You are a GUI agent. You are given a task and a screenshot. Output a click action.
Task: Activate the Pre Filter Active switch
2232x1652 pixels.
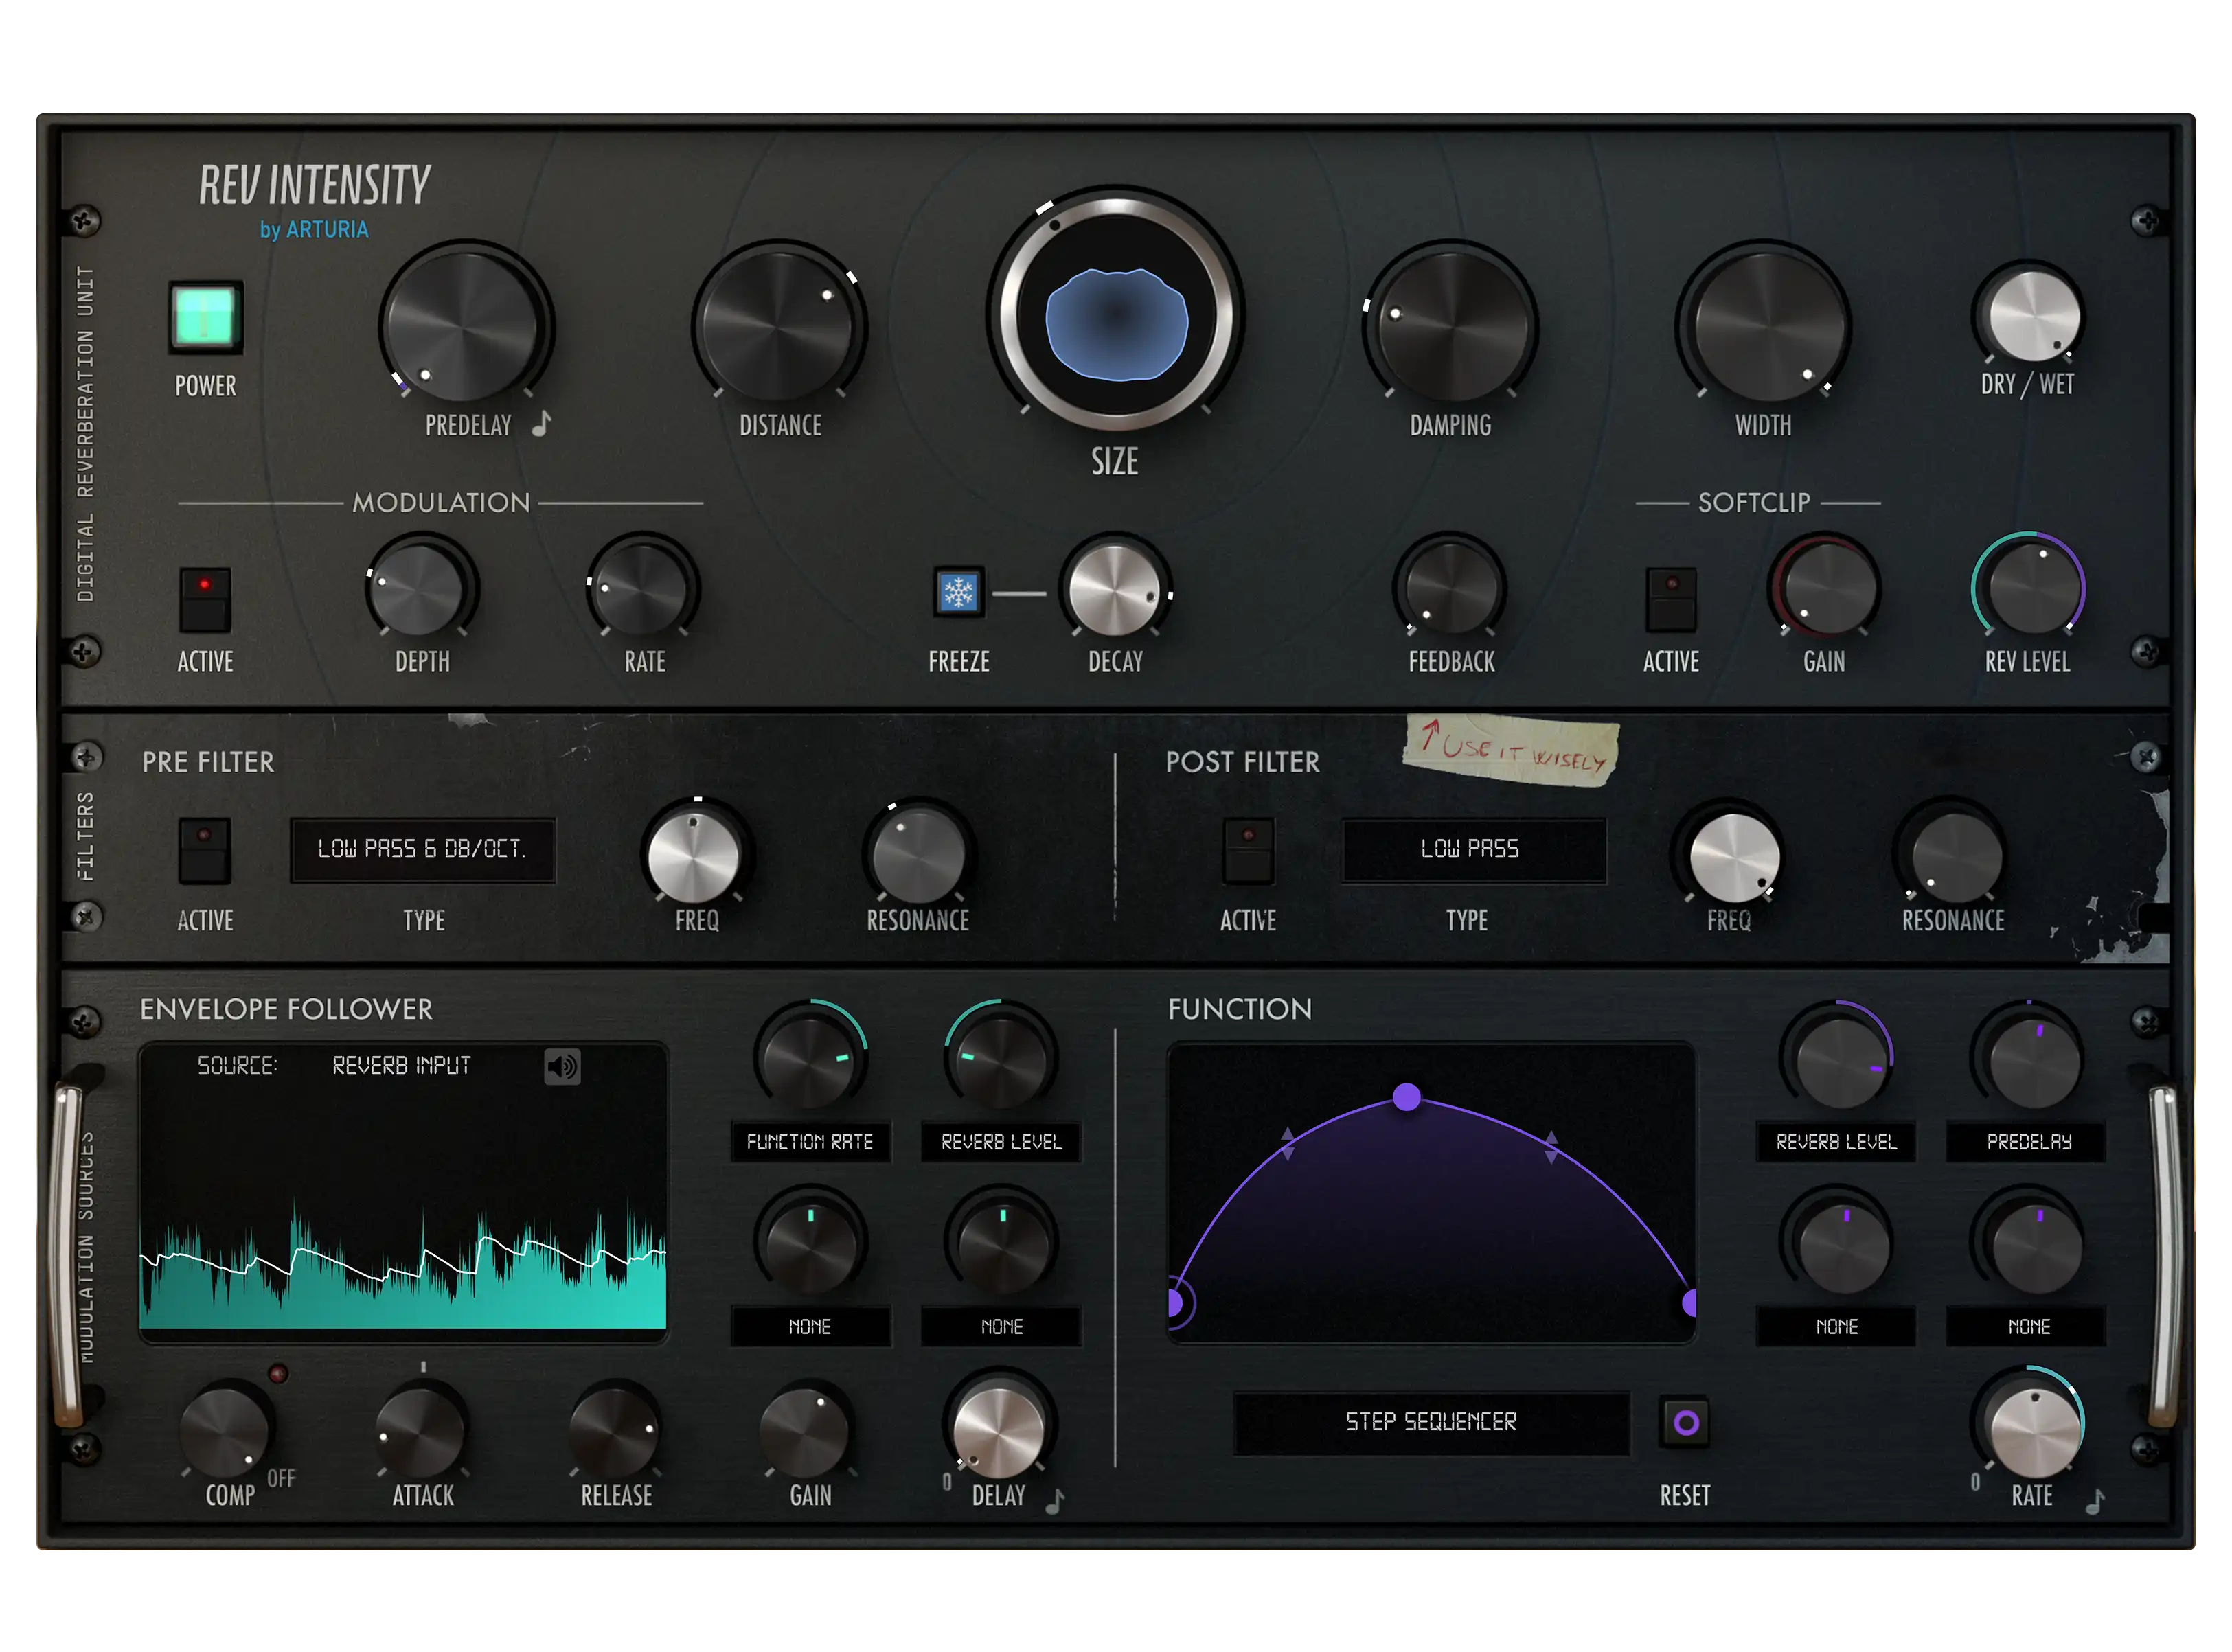point(205,850)
